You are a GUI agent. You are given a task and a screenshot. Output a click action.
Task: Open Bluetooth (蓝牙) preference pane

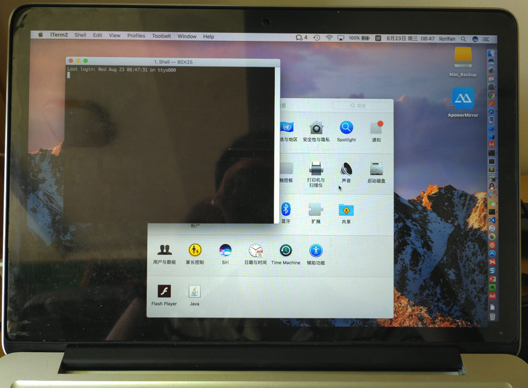[286, 213]
